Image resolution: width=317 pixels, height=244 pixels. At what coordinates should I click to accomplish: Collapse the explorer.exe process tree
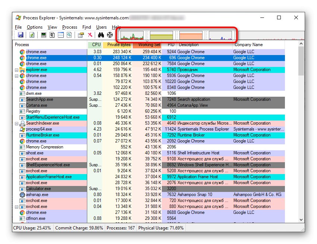tap(16, 70)
